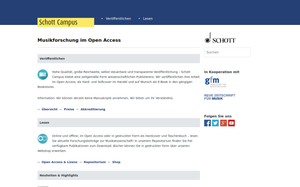This screenshot has height=187, width=300.
Task: Click the teal book icon under Veröffentlichen
Action: [x=42, y=74]
